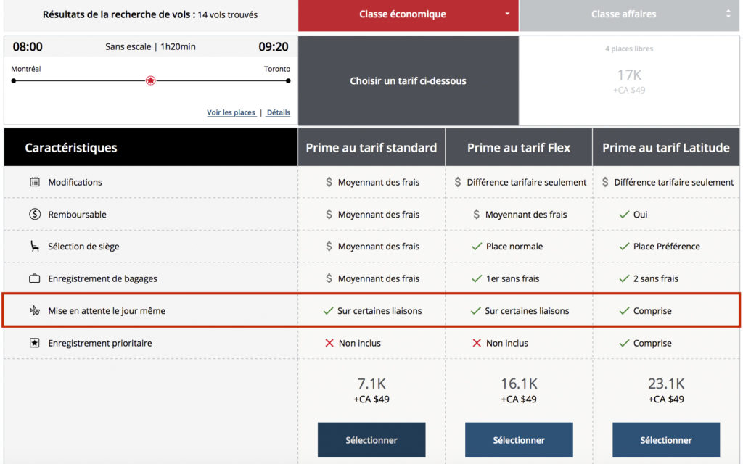
Task: Open the Classe affaires sort arrows
Action: click(x=728, y=14)
